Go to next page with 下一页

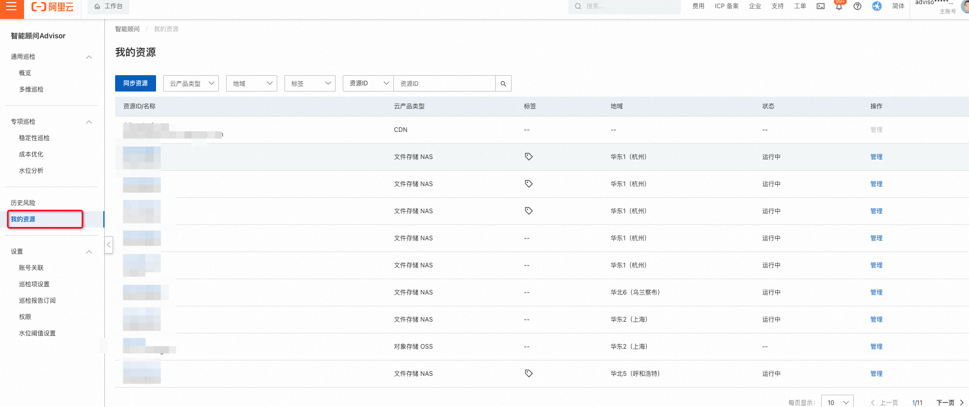pos(950,403)
